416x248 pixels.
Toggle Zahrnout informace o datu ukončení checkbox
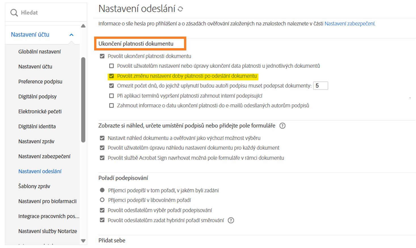tap(111, 106)
